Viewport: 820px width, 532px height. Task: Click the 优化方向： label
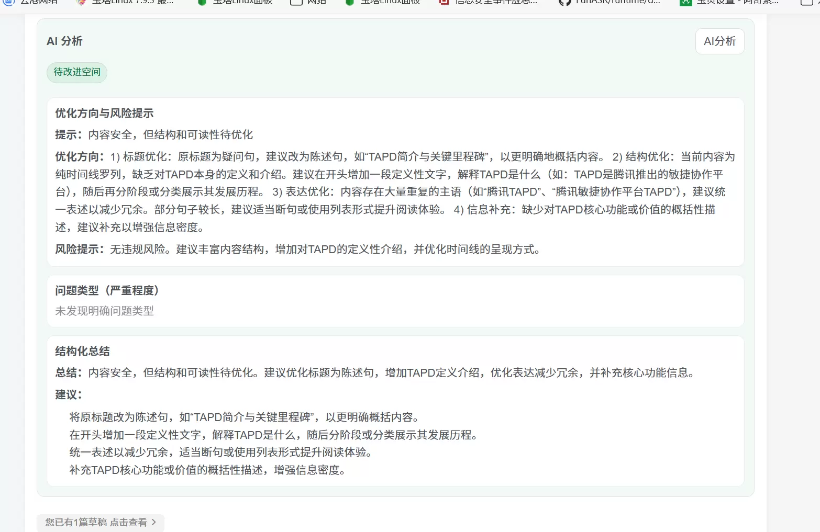[80, 157]
